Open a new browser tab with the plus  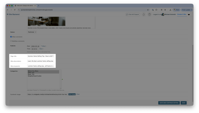(x=39, y=6)
